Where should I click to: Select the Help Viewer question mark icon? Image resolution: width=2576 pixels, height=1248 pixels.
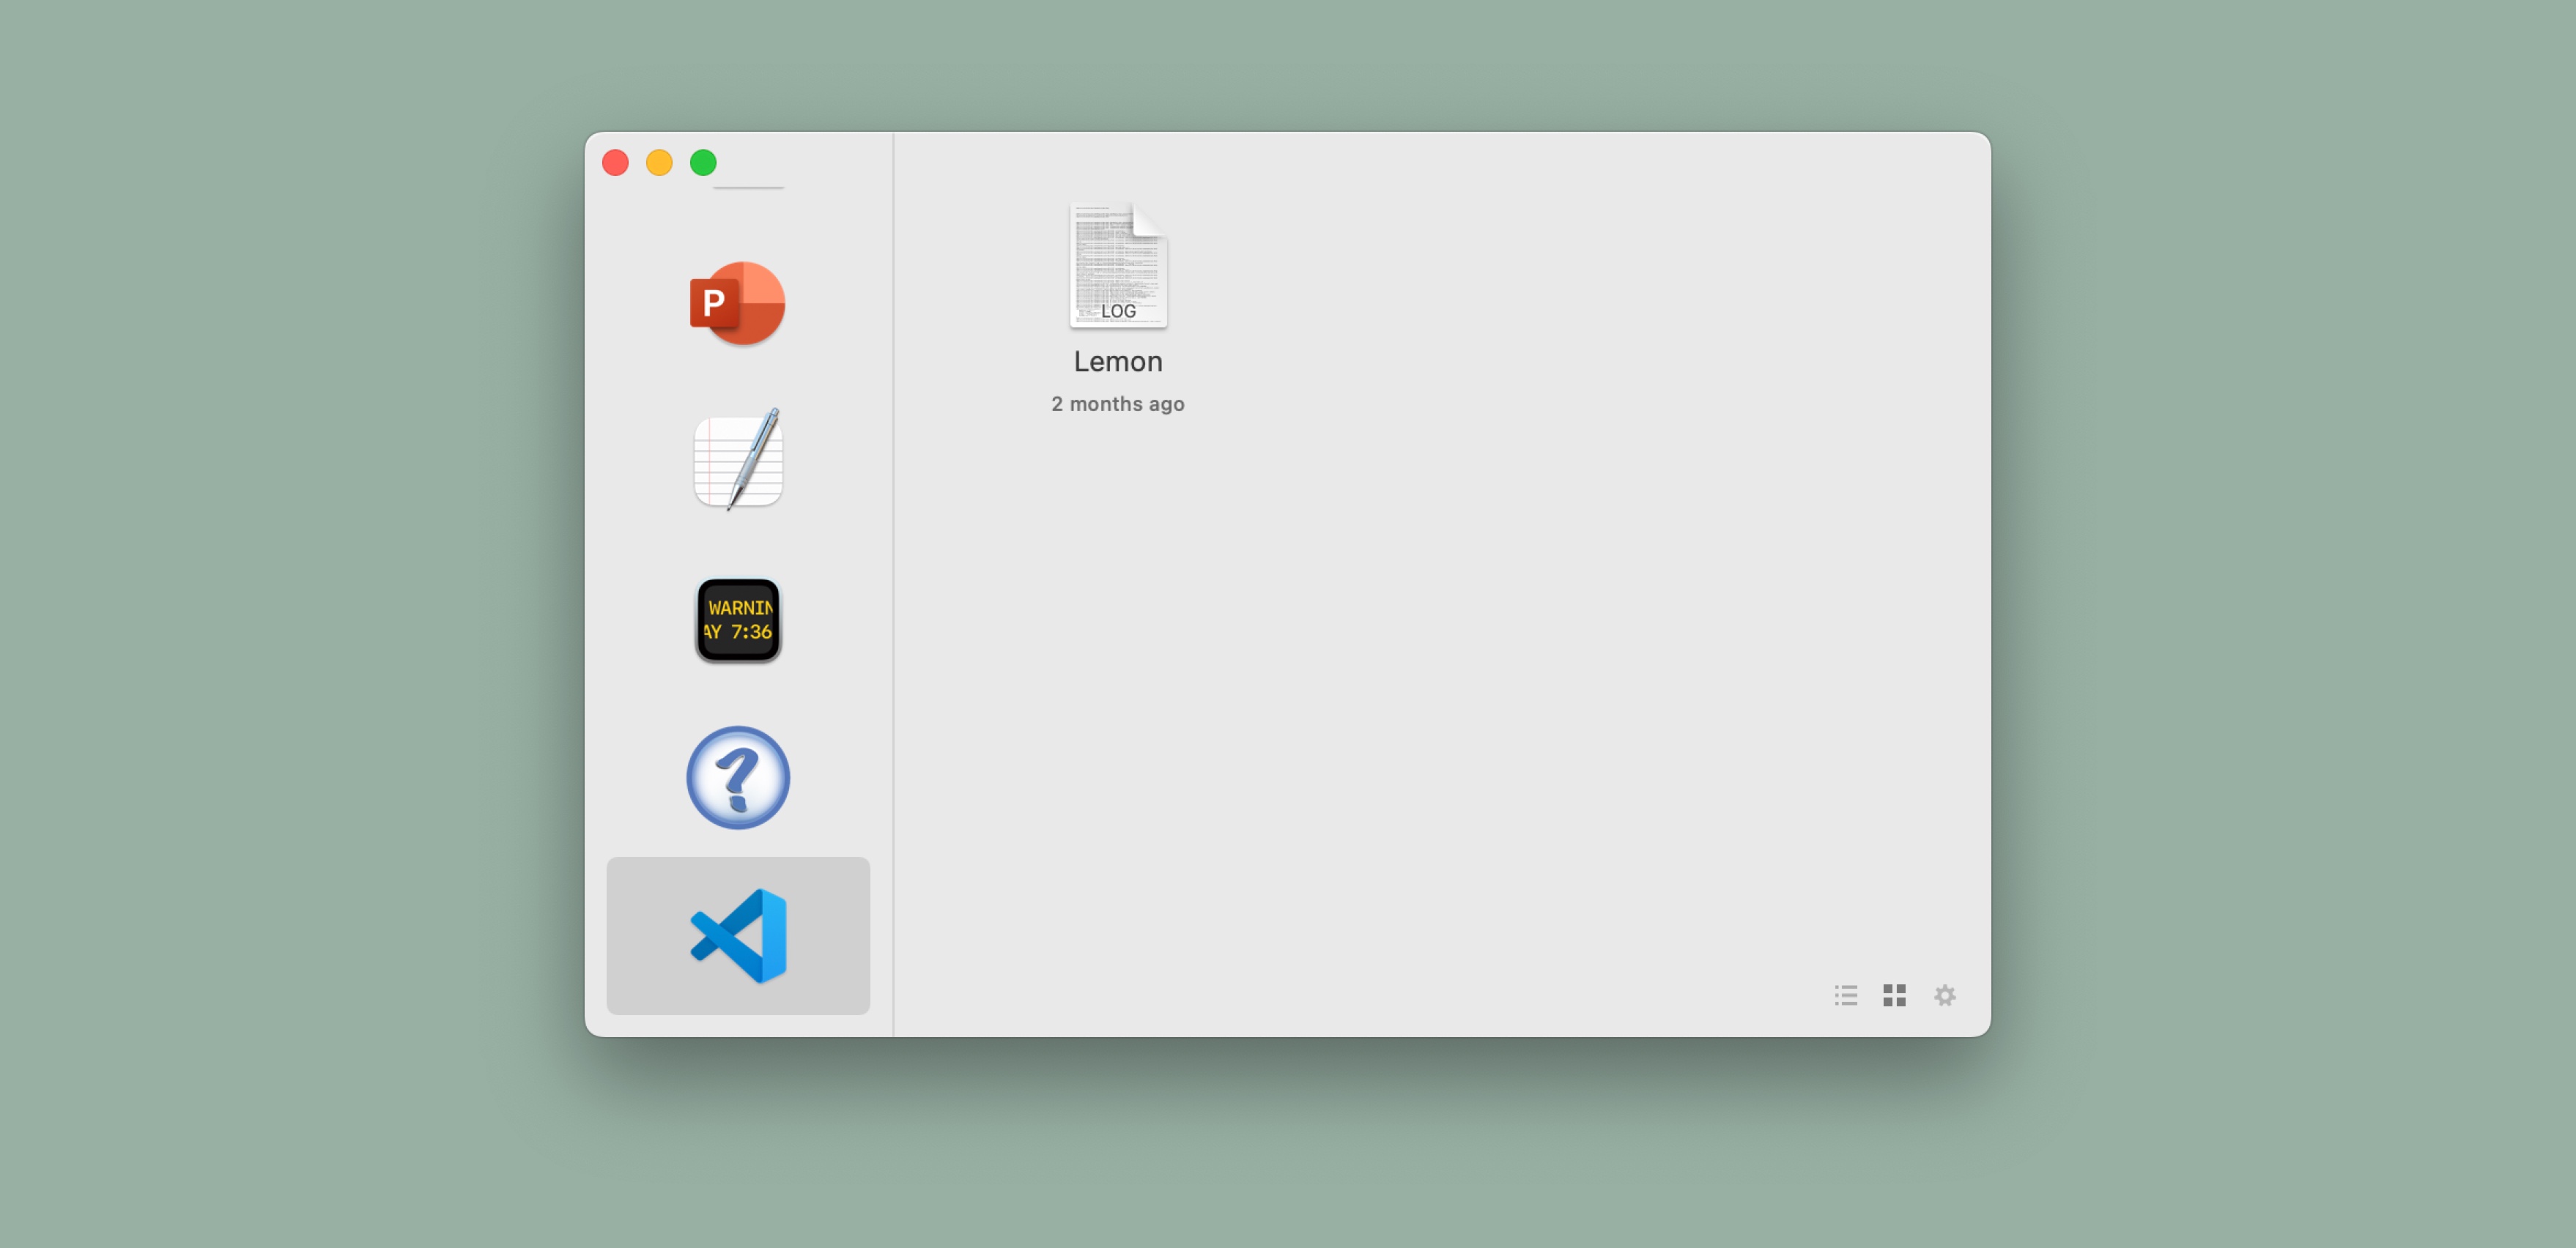737,777
